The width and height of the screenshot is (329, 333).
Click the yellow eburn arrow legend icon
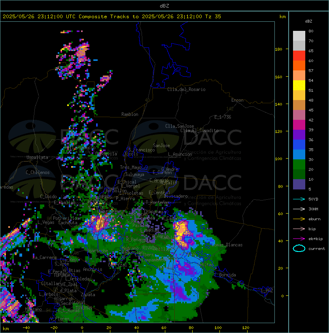(x=299, y=219)
